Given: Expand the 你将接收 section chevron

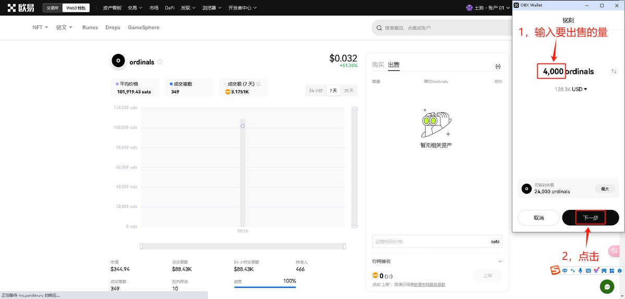Looking at the screenshot, I should (500, 261).
